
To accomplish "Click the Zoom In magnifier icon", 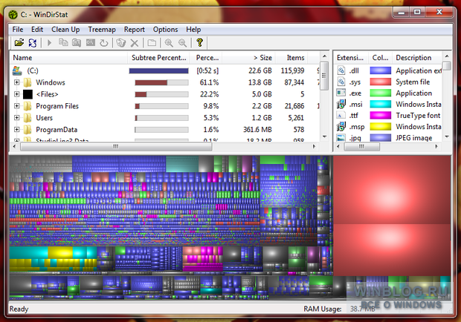I will click(x=169, y=43).
